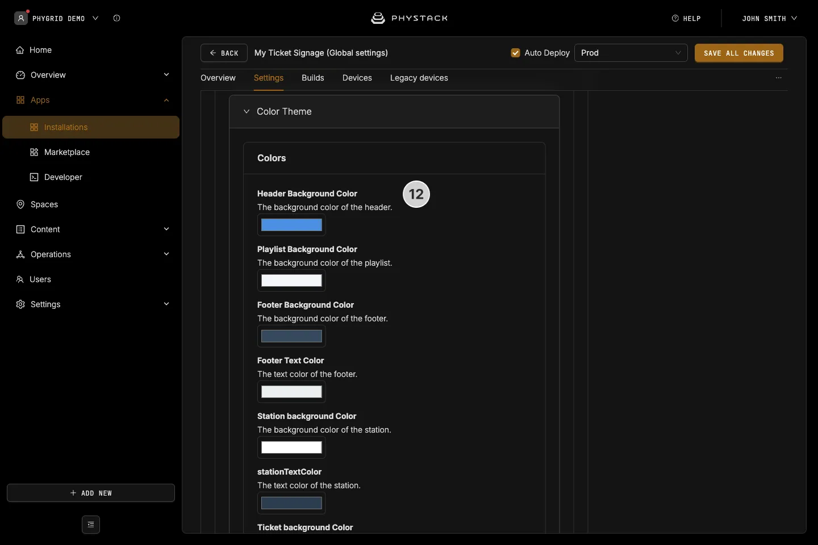This screenshot has height=545, width=818.
Task: Pick the Footer Background Color swatch
Action: click(x=291, y=336)
